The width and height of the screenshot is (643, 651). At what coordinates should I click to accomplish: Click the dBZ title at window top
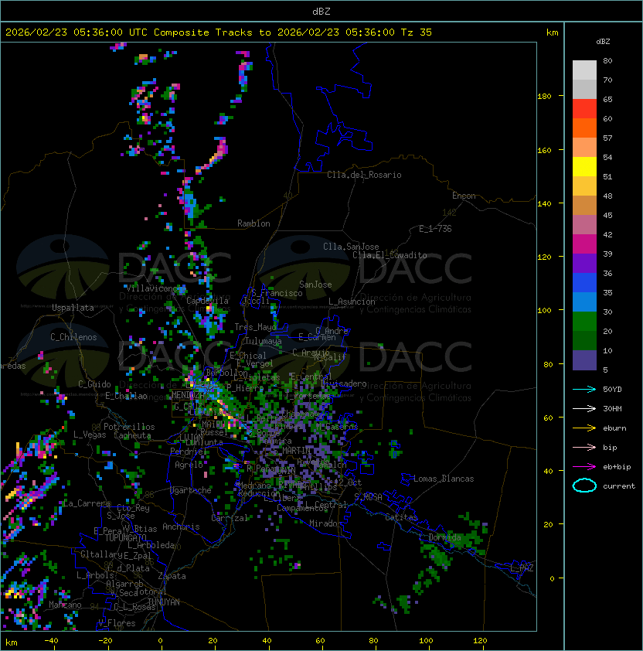[x=321, y=12]
